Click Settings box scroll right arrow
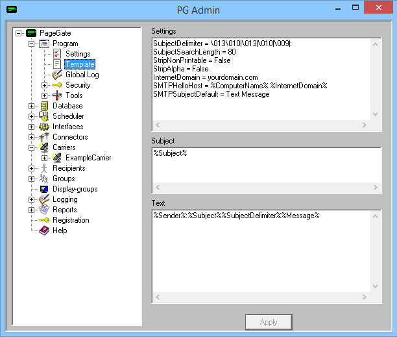The image size is (397, 337). pyautogui.click(x=365, y=125)
